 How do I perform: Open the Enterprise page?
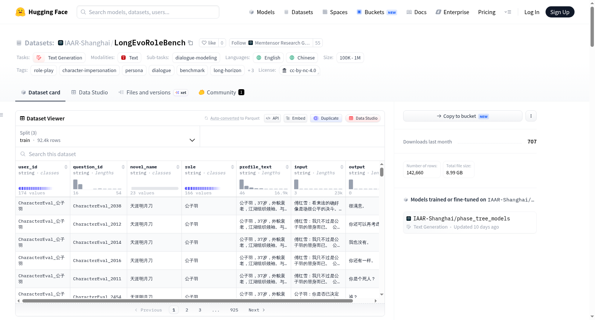pyautogui.click(x=453, y=12)
